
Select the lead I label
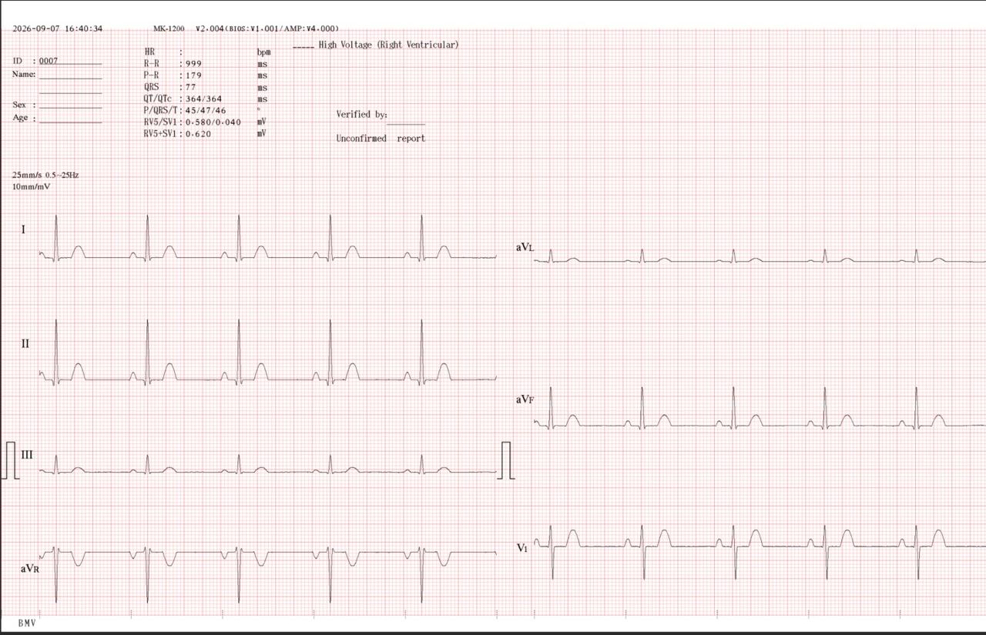(23, 229)
